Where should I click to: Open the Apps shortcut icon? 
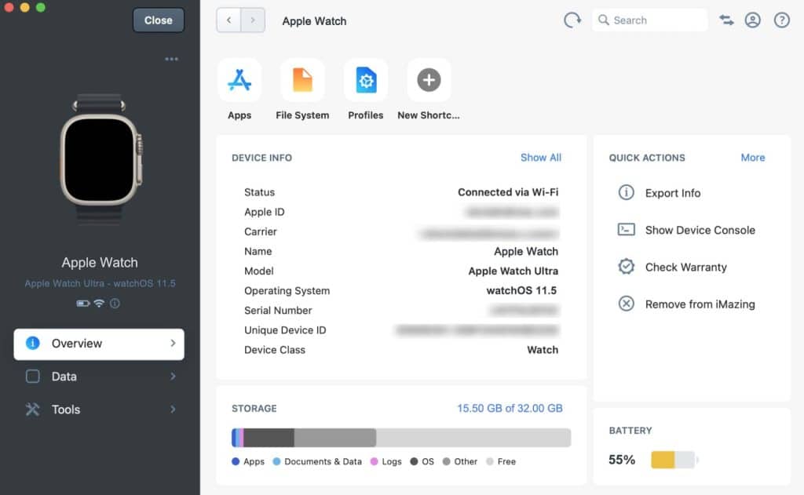click(239, 80)
